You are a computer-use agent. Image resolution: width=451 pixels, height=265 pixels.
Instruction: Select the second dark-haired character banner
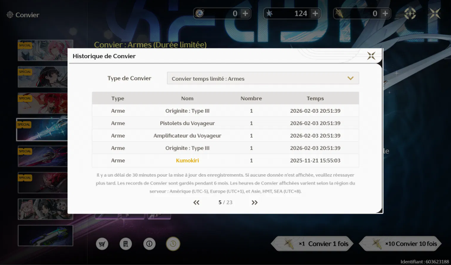43,77
